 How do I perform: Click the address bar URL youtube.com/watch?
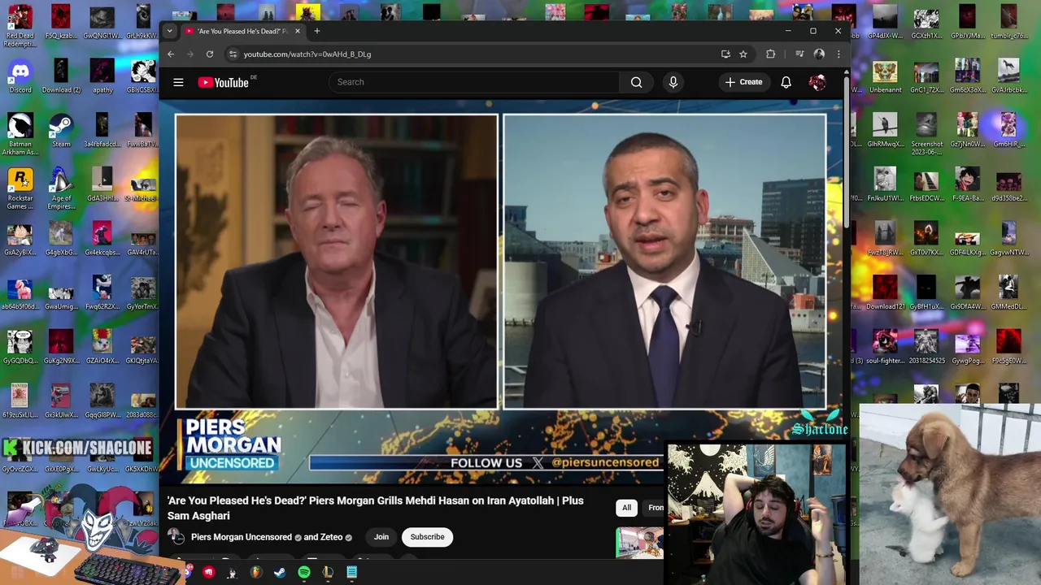pos(307,54)
